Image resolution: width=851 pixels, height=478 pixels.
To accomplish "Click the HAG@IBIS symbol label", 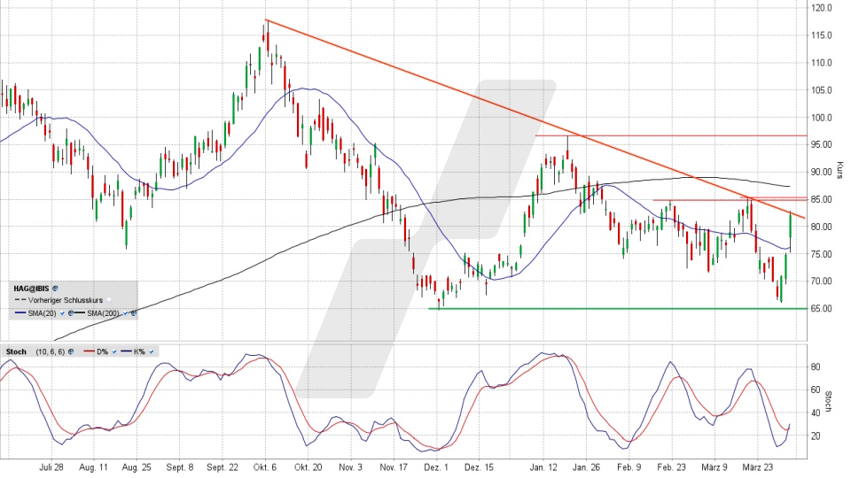I will 31,288.
